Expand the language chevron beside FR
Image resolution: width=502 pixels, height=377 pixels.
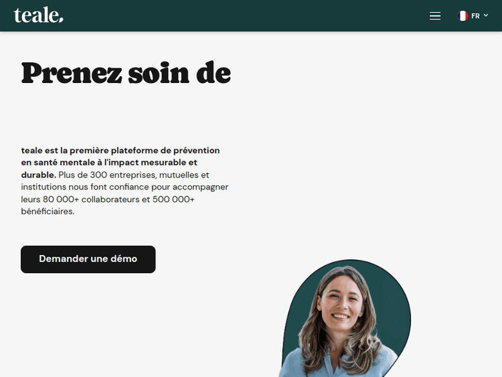click(486, 15)
